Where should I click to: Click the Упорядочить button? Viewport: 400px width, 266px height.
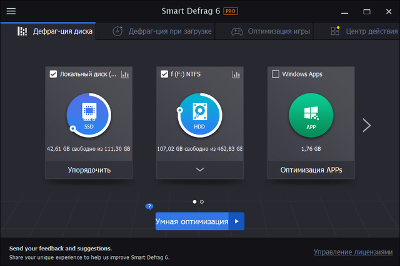88,169
